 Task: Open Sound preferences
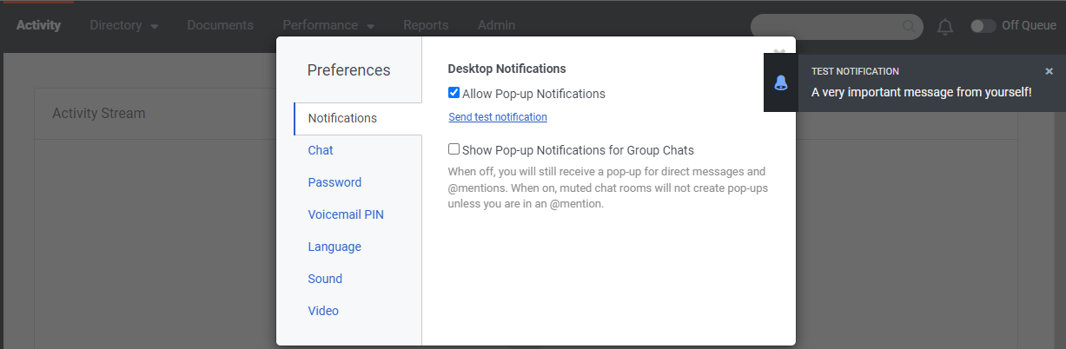point(325,279)
